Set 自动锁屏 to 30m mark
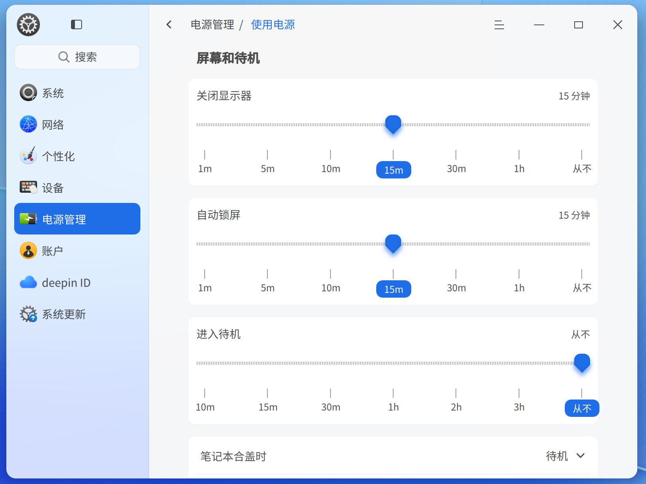The width and height of the screenshot is (646, 484). pyautogui.click(x=456, y=288)
